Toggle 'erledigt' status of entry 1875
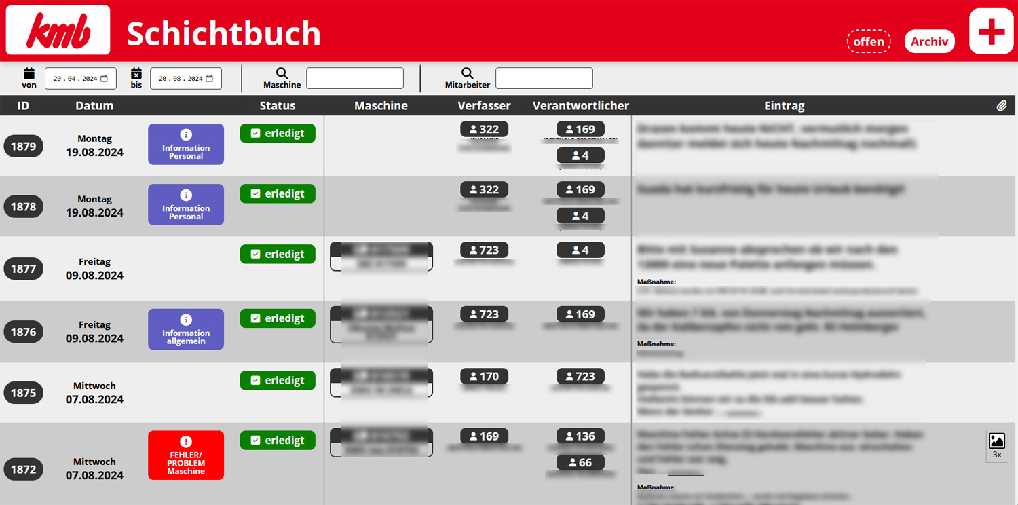1018x505 pixels. tap(278, 380)
